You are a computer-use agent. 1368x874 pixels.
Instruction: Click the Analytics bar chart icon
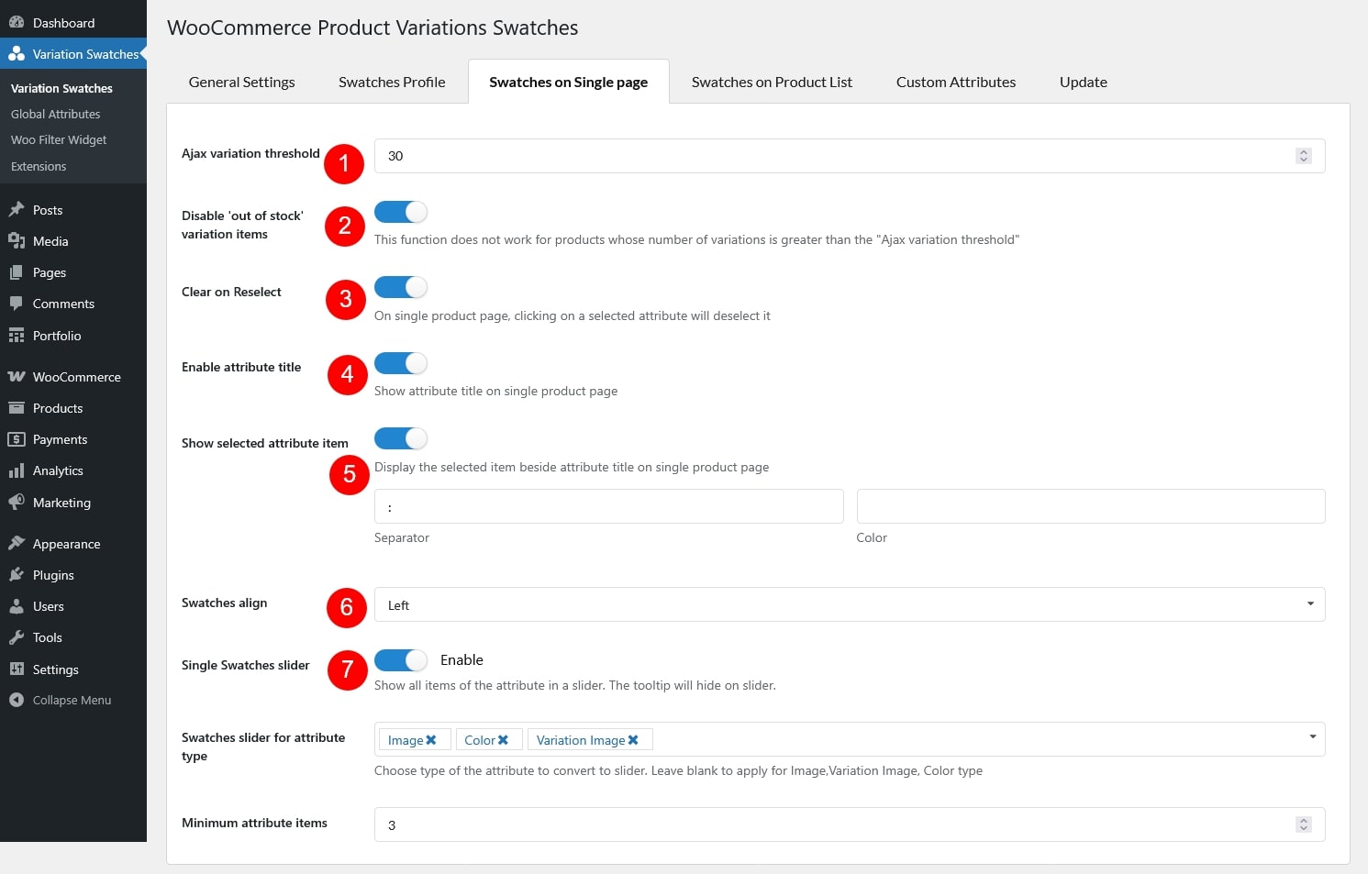tap(17, 470)
